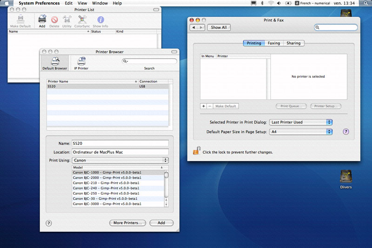Click the Wi-Fi status icon in menu bar
Image resolution: width=372 pixels, height=248 pixels.
tap(271, 3)
